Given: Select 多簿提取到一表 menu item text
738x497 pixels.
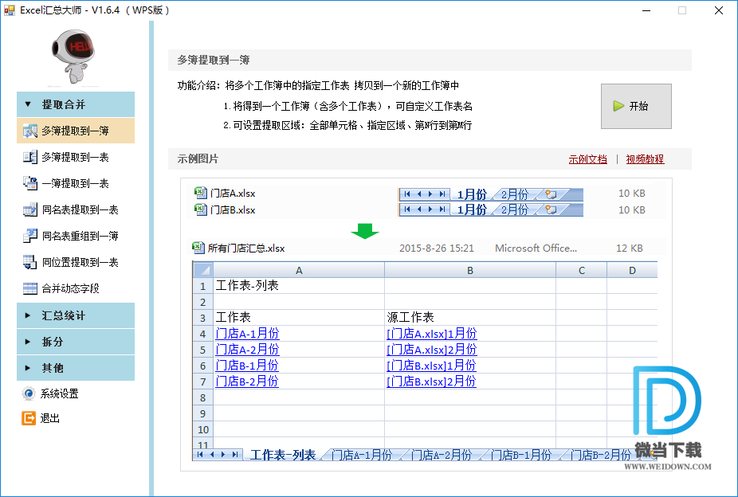Looking at the screenshot, I should pos(75,158).
